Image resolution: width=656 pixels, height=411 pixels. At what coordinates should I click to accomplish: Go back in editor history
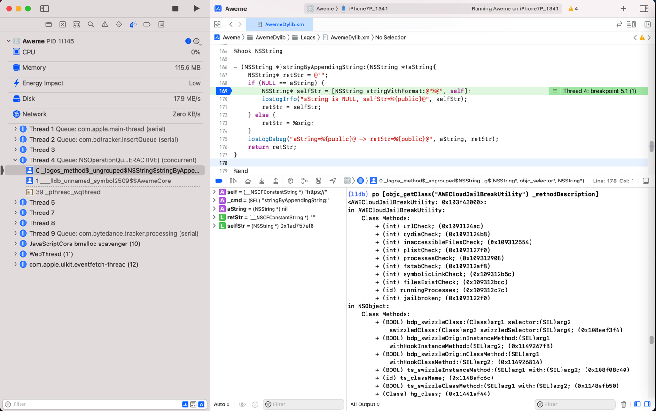[231, 24]
